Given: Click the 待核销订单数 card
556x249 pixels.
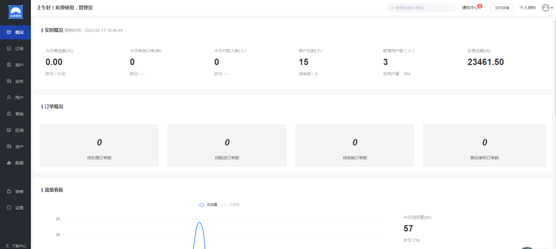Looking at the screenshot, I should coord(355,145).
